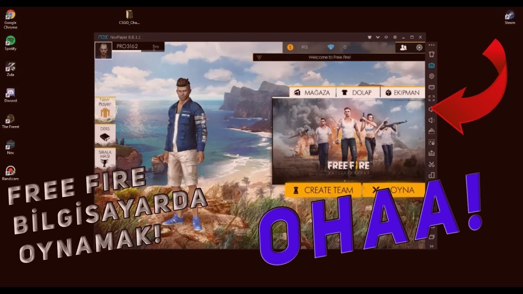Open Steam desktop shortcut
This screenshot has width=523, height=294.
pos(510,18)
